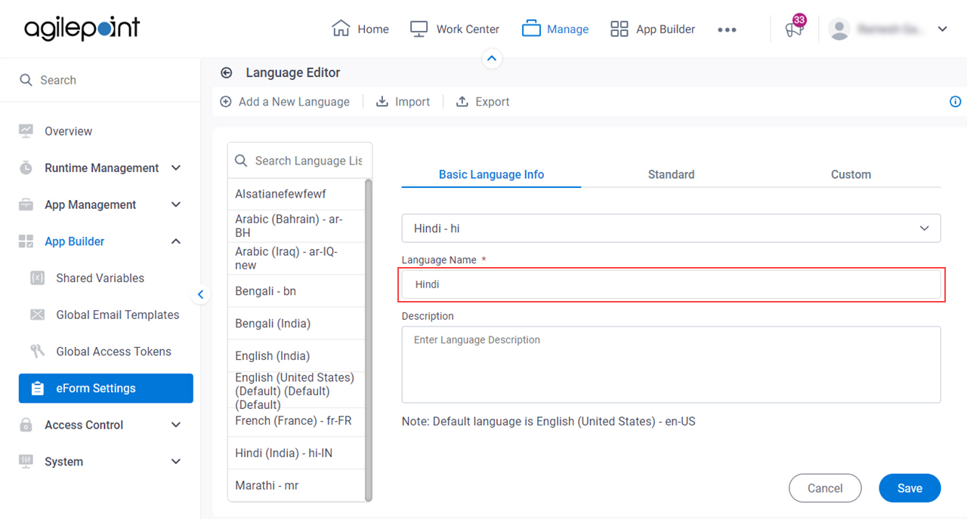Select Marathi - mr language
This screenshot has width=967, height=519.
[296, 485]
